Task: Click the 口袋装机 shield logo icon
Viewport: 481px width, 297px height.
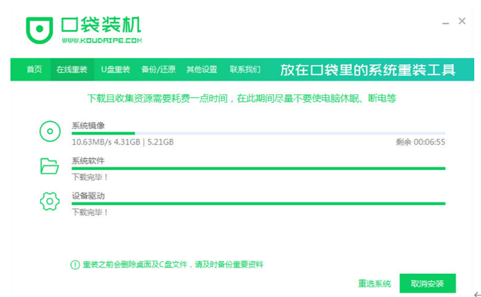Action: tap(40, 30)
